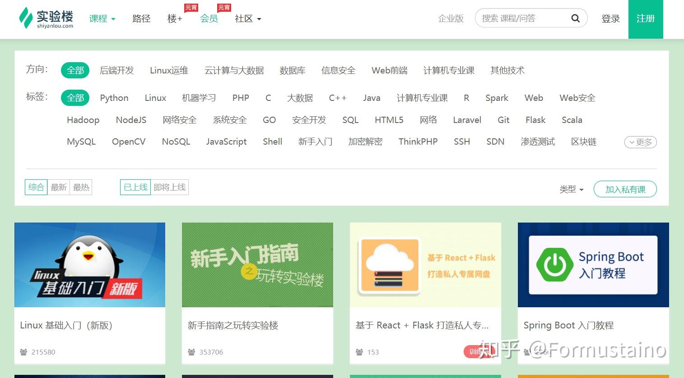The height and width of the screenshot is (378, 684).
Task: Filter direction by 其他技术
Action: (507, 70)
